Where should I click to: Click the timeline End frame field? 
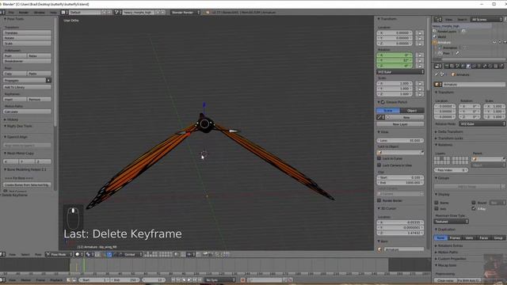click(124, 279)
